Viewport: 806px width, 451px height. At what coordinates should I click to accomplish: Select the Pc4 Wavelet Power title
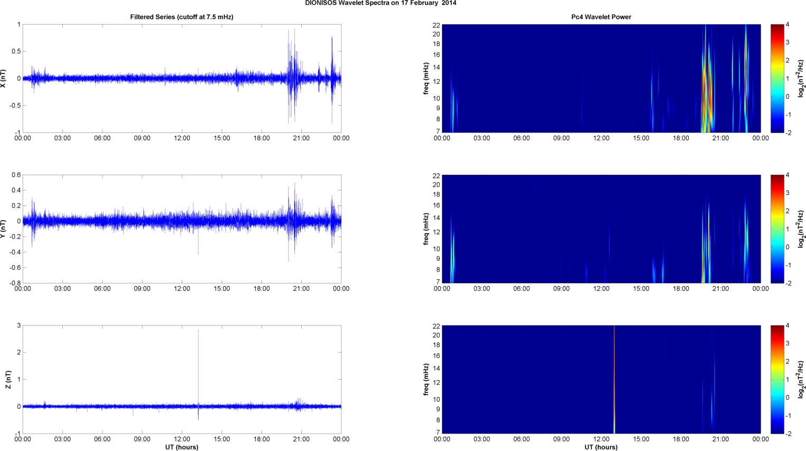(x=601, y=17)
